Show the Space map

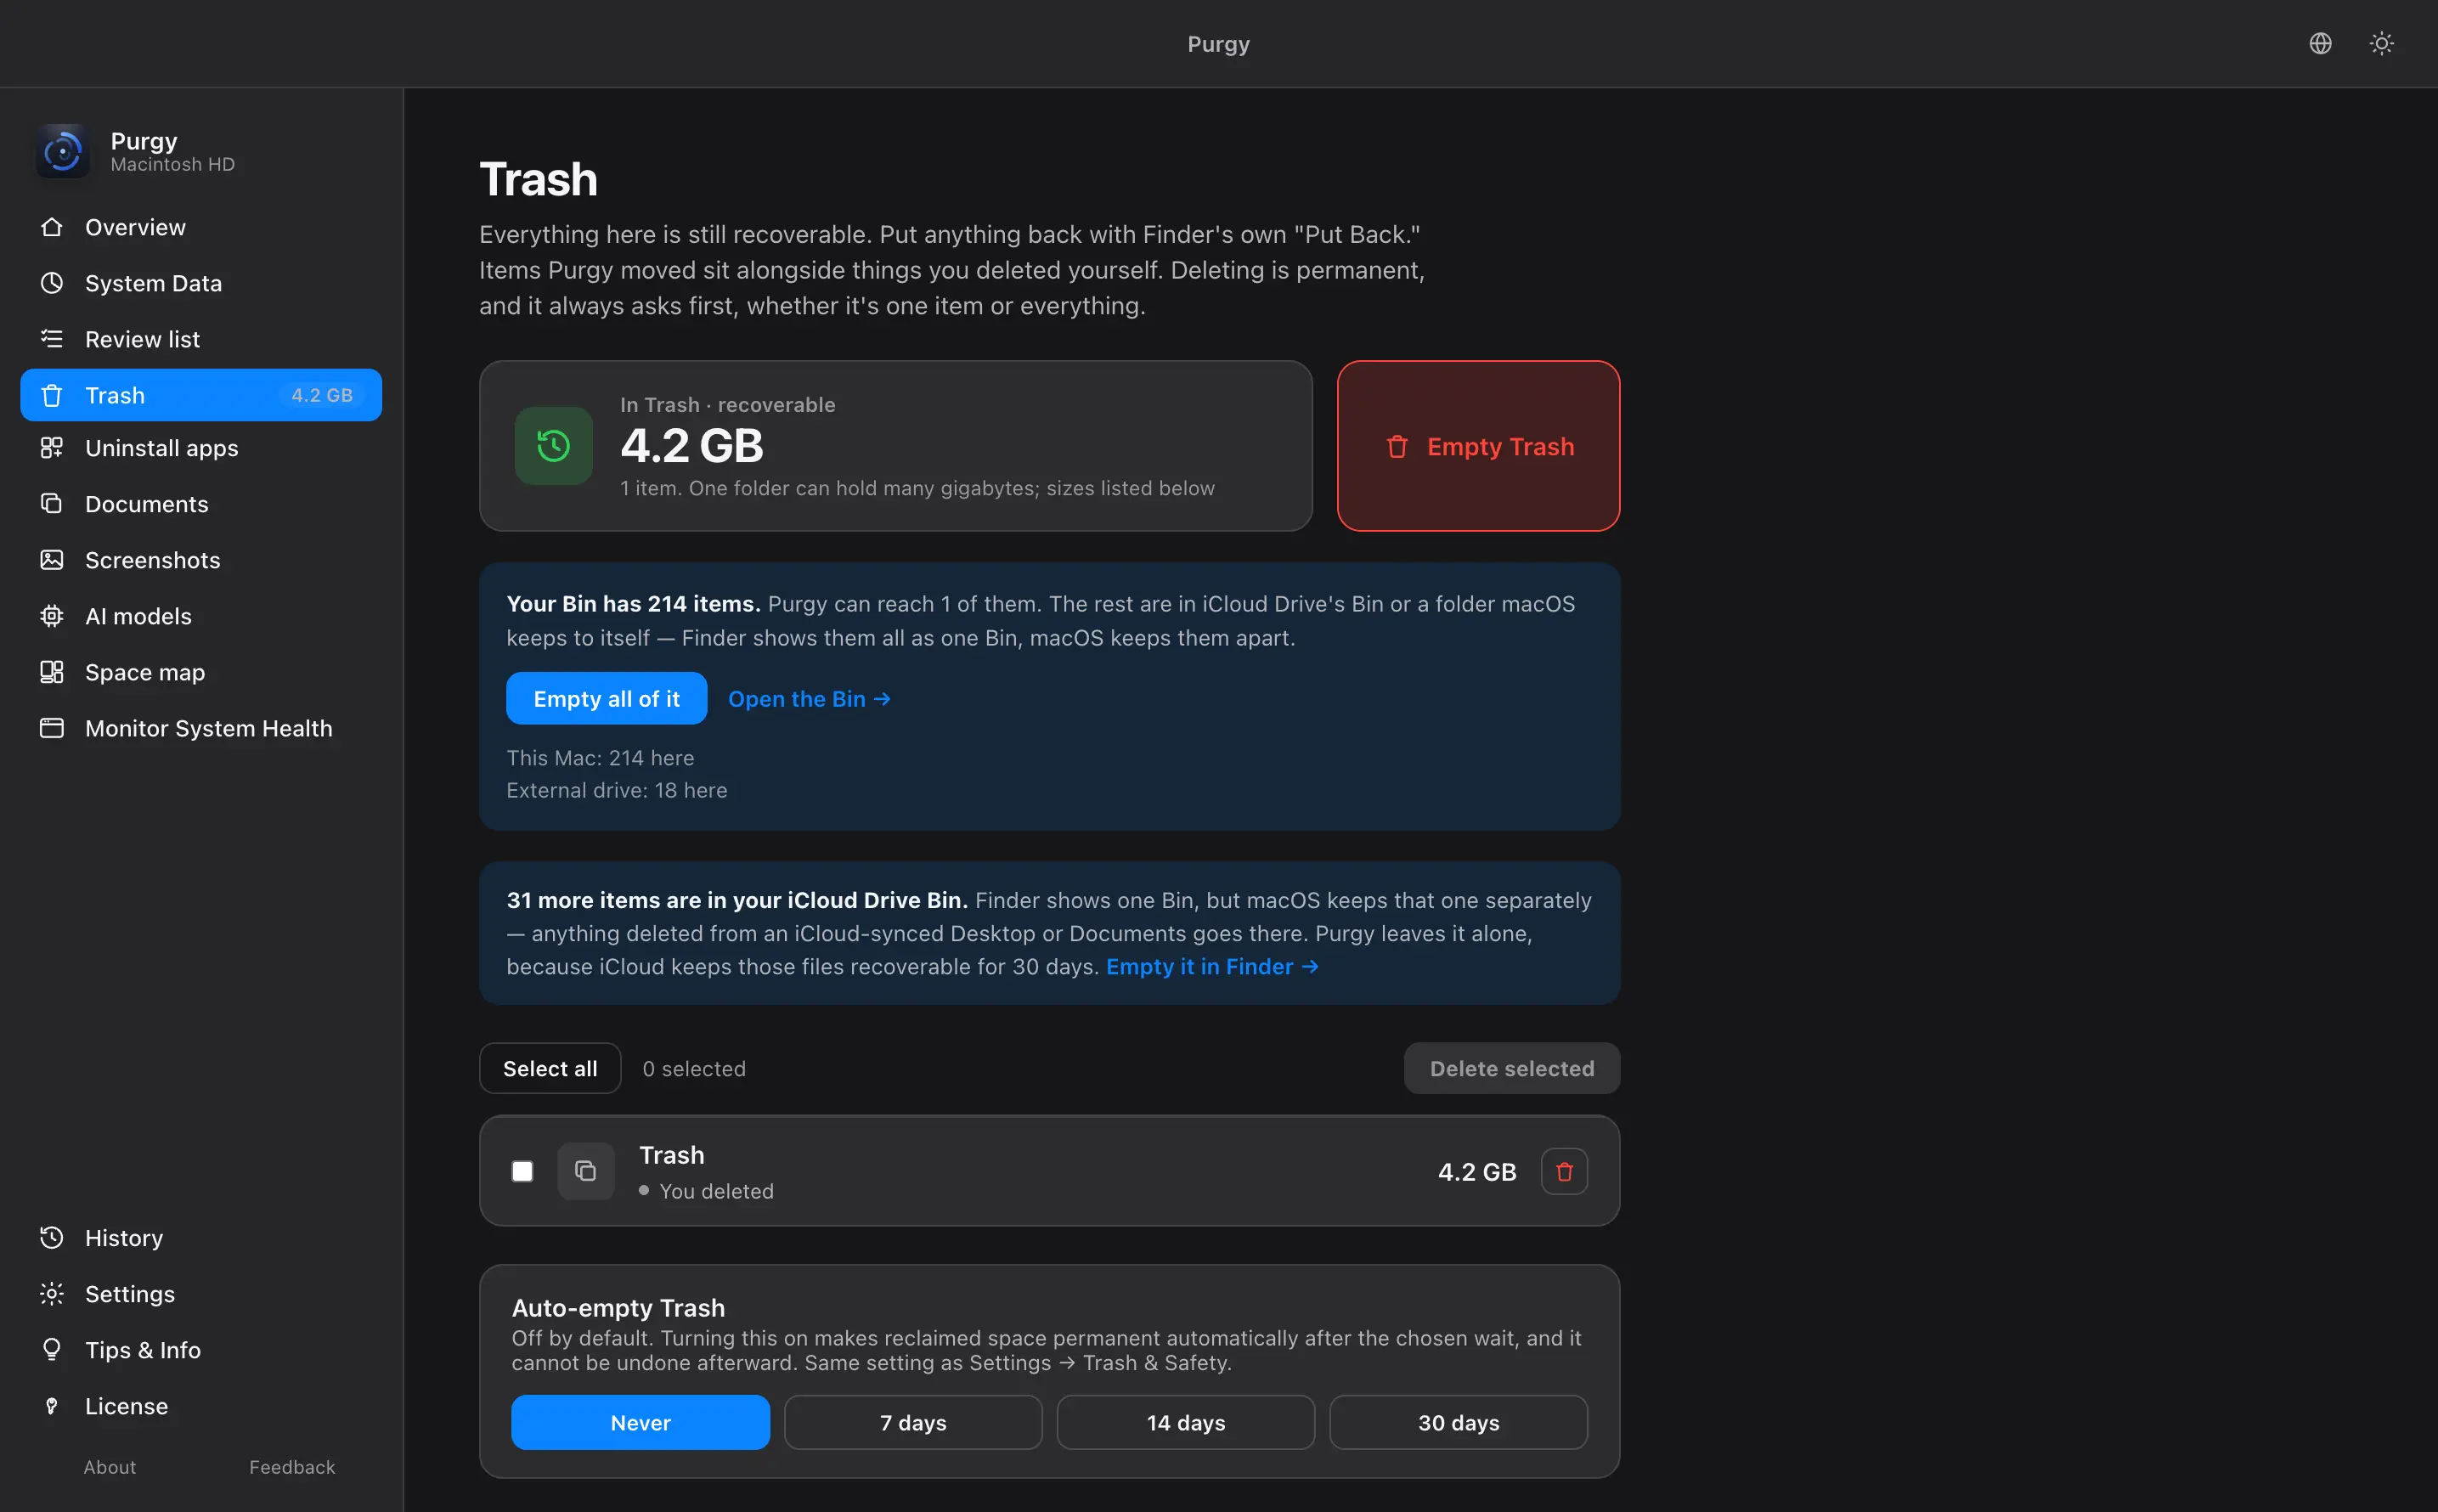[x=201, y=672]
